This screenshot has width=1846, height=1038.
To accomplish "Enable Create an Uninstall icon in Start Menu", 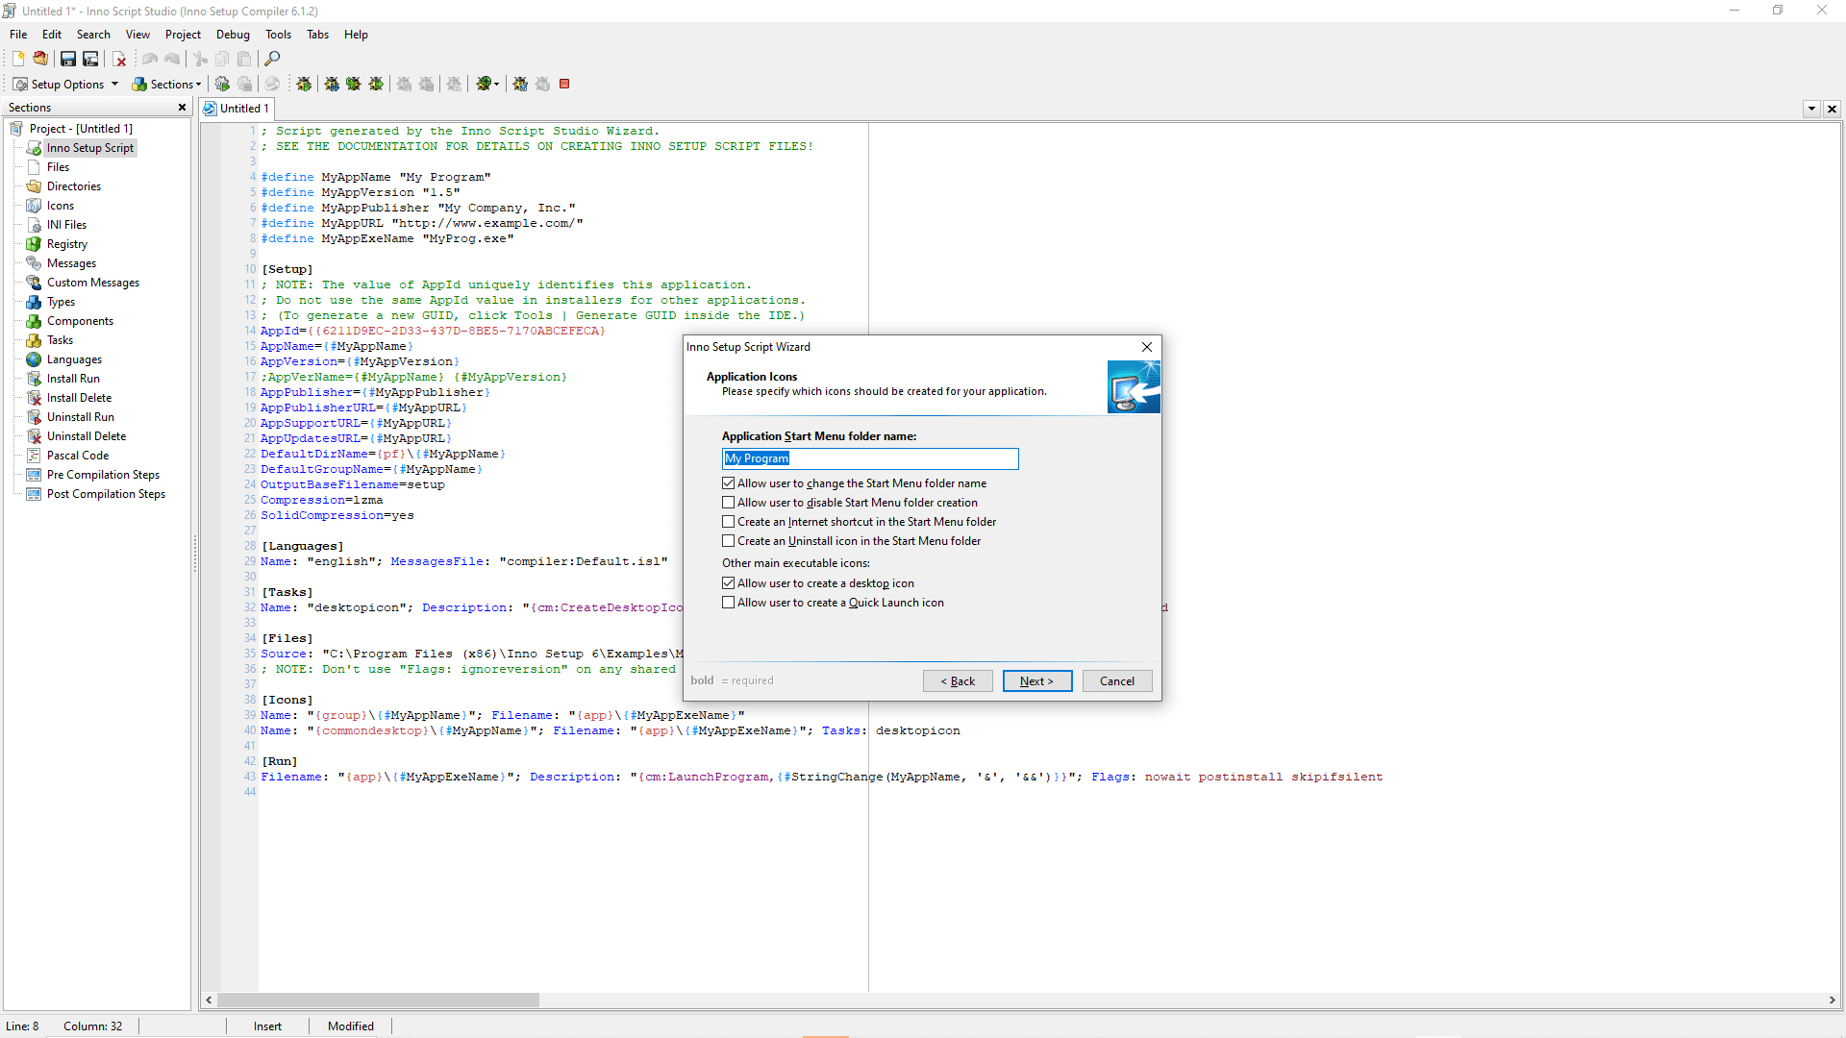I will pyautogui.click(x=728, y=541).
